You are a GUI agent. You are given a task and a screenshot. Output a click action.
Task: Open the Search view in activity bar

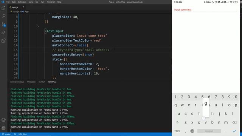3,16
